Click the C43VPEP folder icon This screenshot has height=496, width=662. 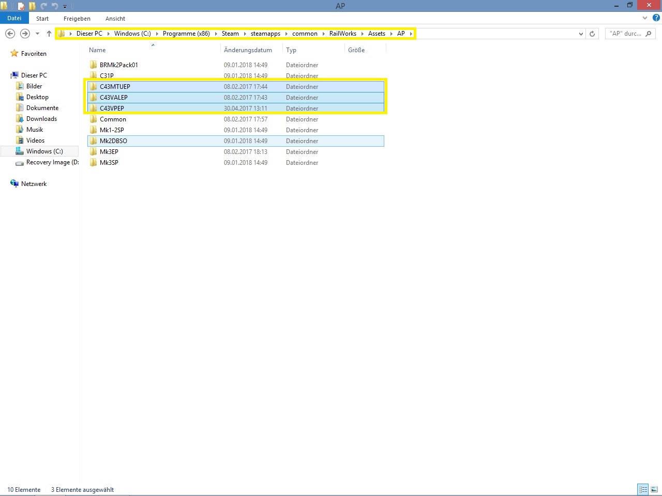click(93, 109)
